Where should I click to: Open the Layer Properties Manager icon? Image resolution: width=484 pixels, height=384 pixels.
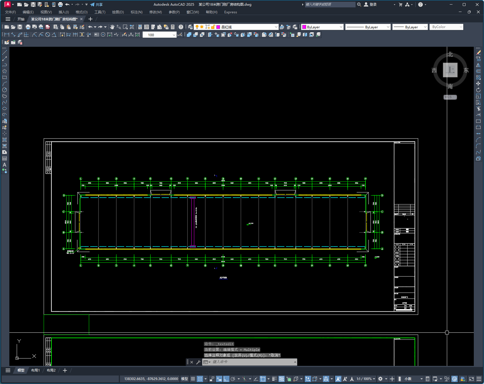point(190,27)
